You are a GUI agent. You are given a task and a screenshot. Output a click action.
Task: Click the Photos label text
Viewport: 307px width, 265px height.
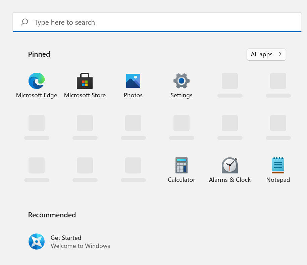pyautogui.click(x=133, y=95)
